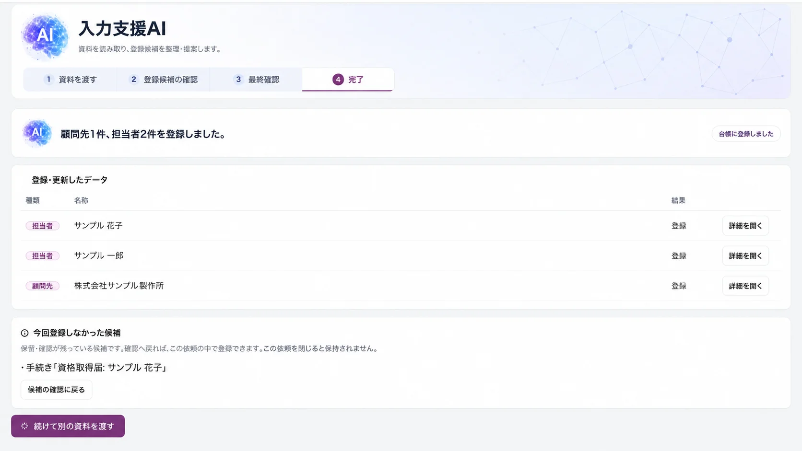The height and width of the screenshot is (451, 802).
Task: Open details for 株式会社サンプル製作所
Action: 745,286
